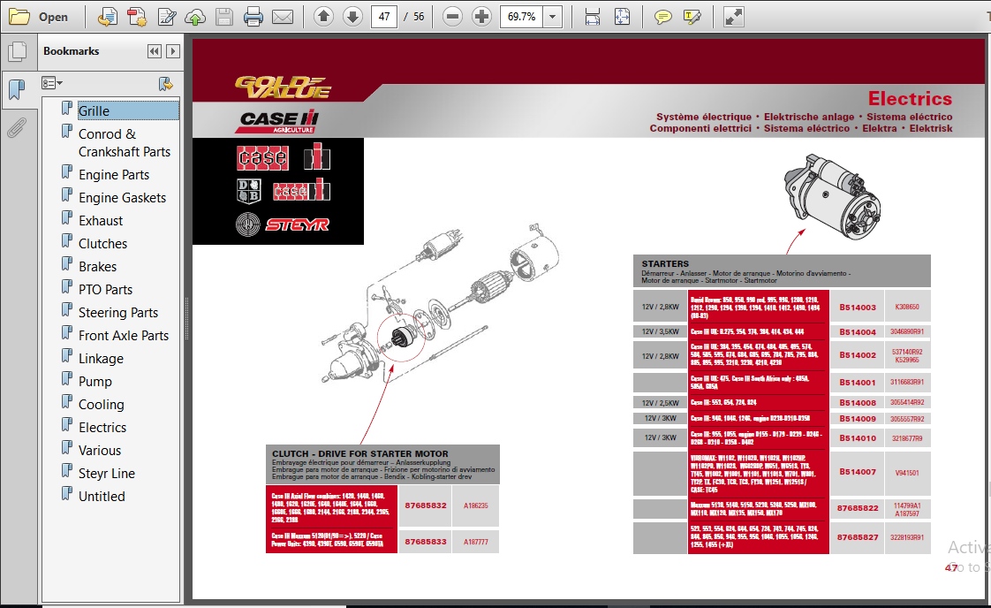The image size is (991, 608).
Task: Click part number 87685822 in starters table
Action: coord(857,508)
